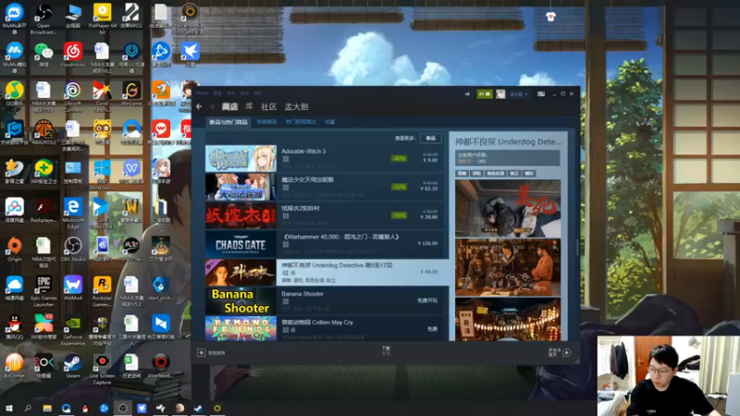This screenshot has width=740, height=416.
Task: Launch Origin desktop shortcut
Action: (x=14, y=249)
